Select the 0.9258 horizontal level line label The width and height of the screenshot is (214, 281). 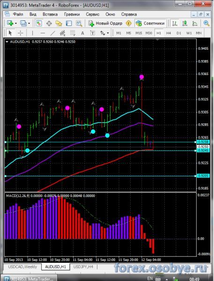201,142
